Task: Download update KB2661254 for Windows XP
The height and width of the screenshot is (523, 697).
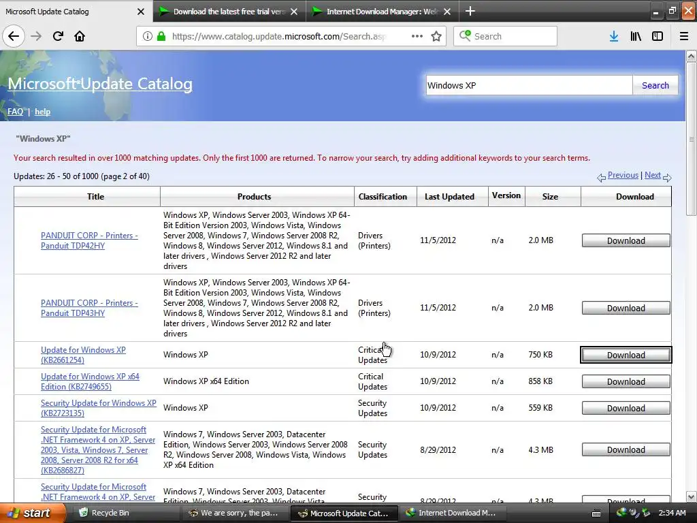Action: pyautogui.click(x=626, y=355)
